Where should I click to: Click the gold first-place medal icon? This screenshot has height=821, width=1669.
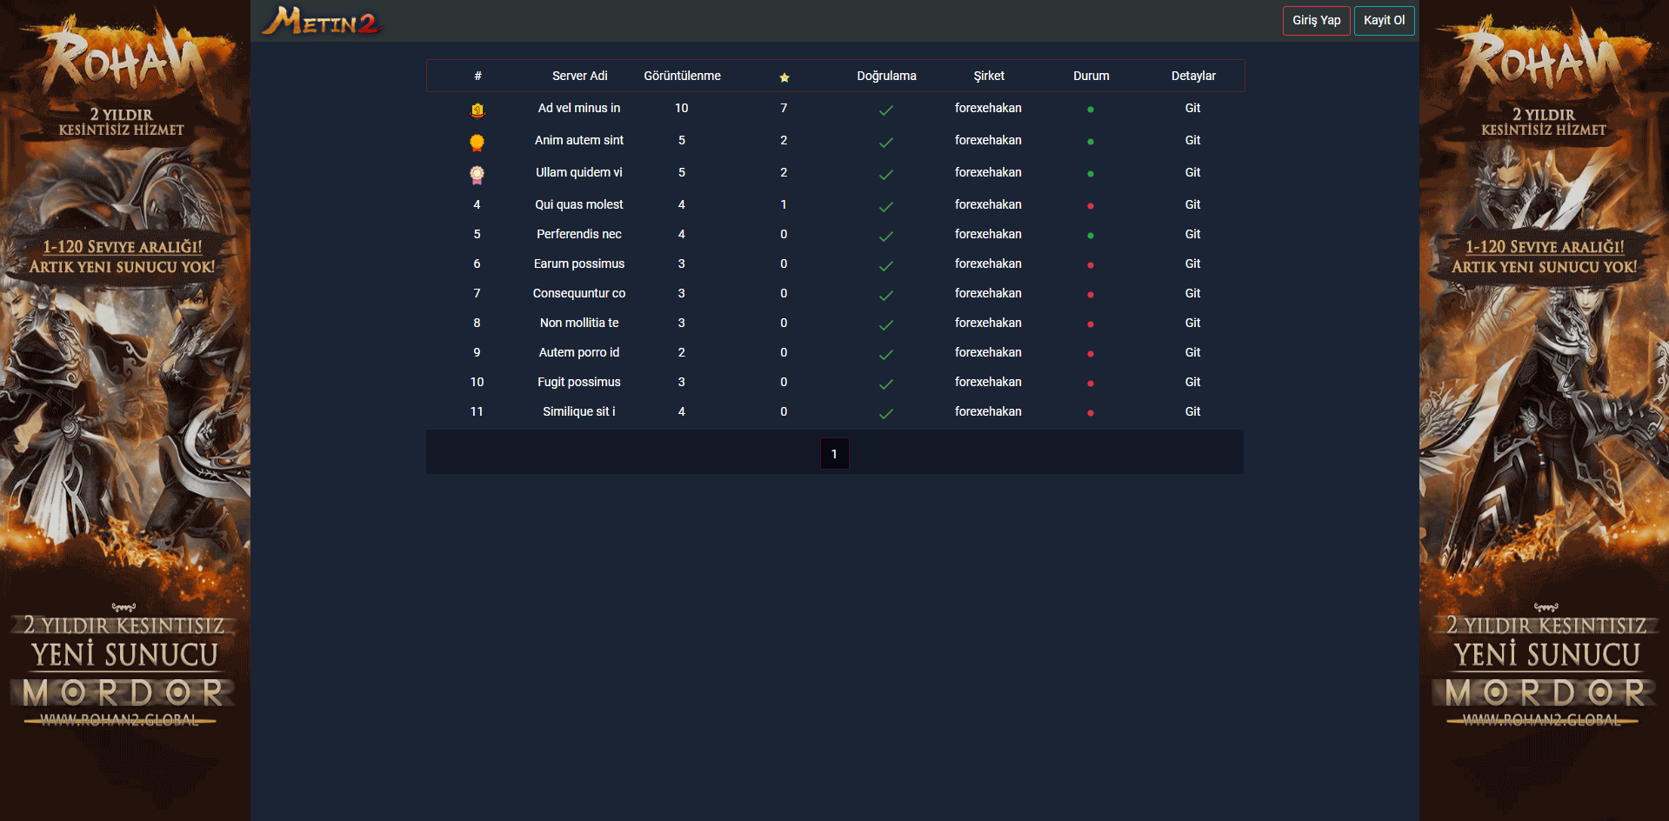click(477, 110)
